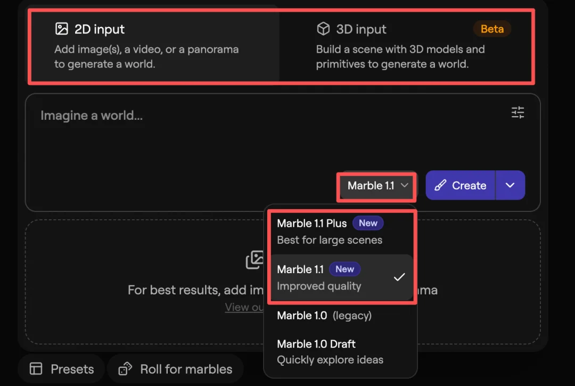Click the checkmark next to Marble 1.1
Viewport: 575px width, 386px height.
(399, 277)
